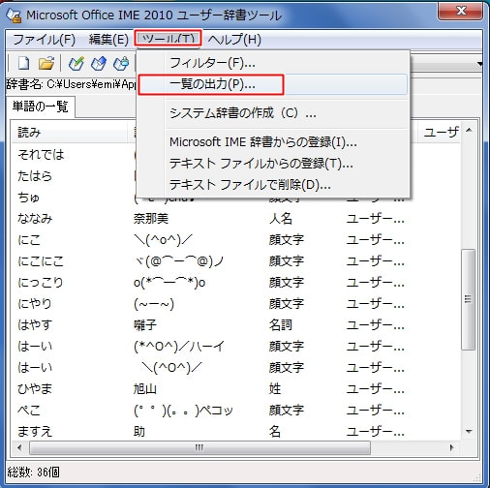Click the ユーザ column header
The width and height of the screenshot is (490, 488).
point(441,133)
